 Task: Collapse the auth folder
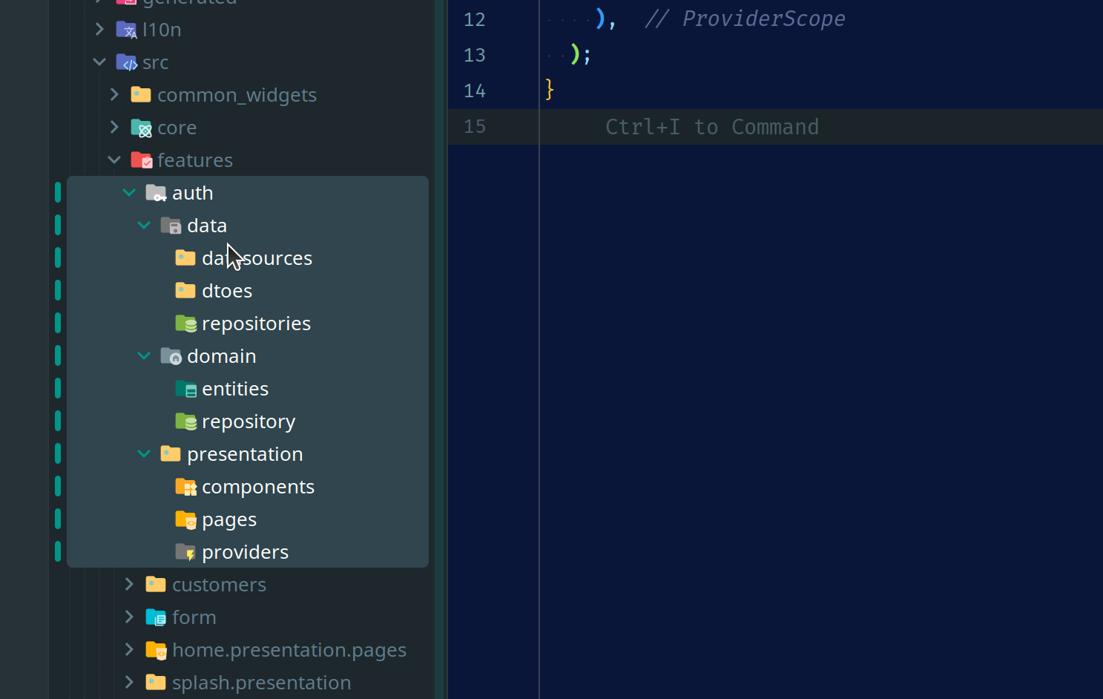click(x=128, y=192)
